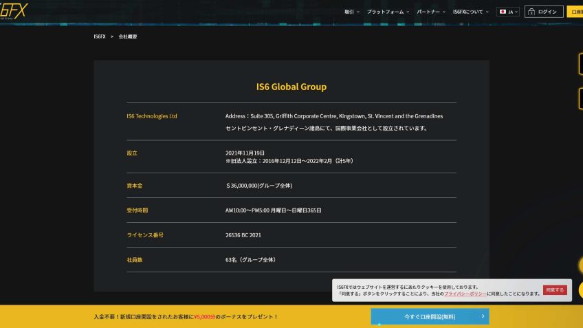583x328 pixels.
Task: Click the blue 今すぐ口座開設(無料) button
Action: click(x=430, y=316)
